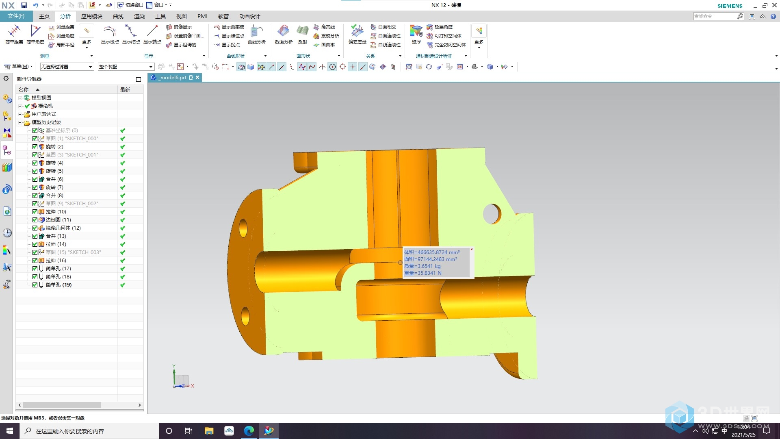The image size is (780, 439).
Task: Uncheck the 旋转 (4) feature checkbox
Action: click(x=35, y=163)
